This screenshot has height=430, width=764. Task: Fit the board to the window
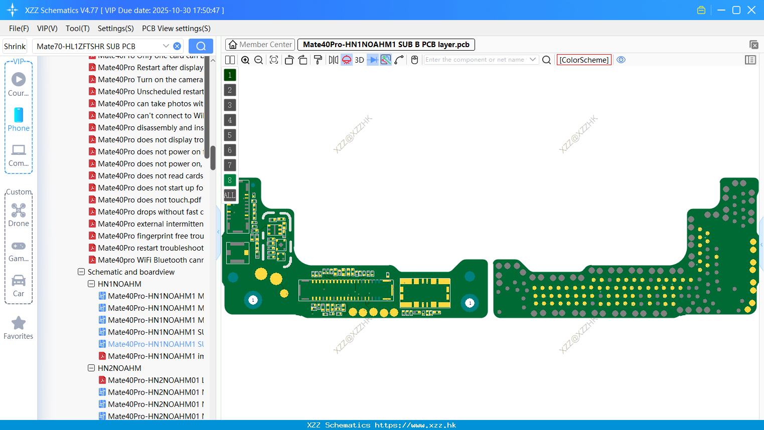tap(274, 60)
